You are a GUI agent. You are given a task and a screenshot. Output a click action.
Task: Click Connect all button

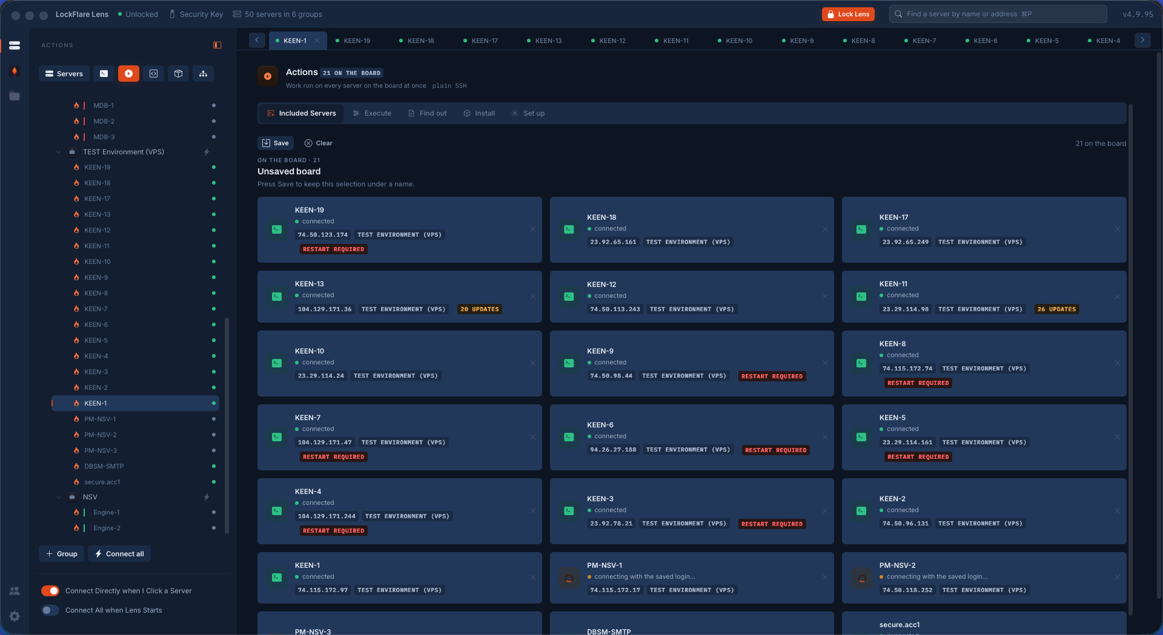coord(119,554)
